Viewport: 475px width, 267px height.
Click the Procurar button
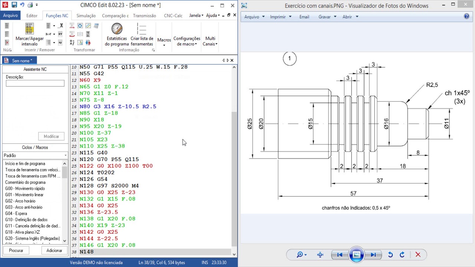(16, 251)
